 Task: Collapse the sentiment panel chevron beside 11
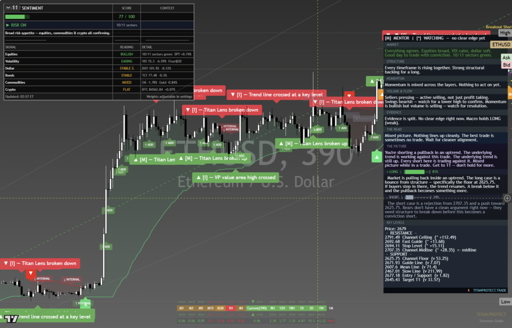tap(8, 7)
